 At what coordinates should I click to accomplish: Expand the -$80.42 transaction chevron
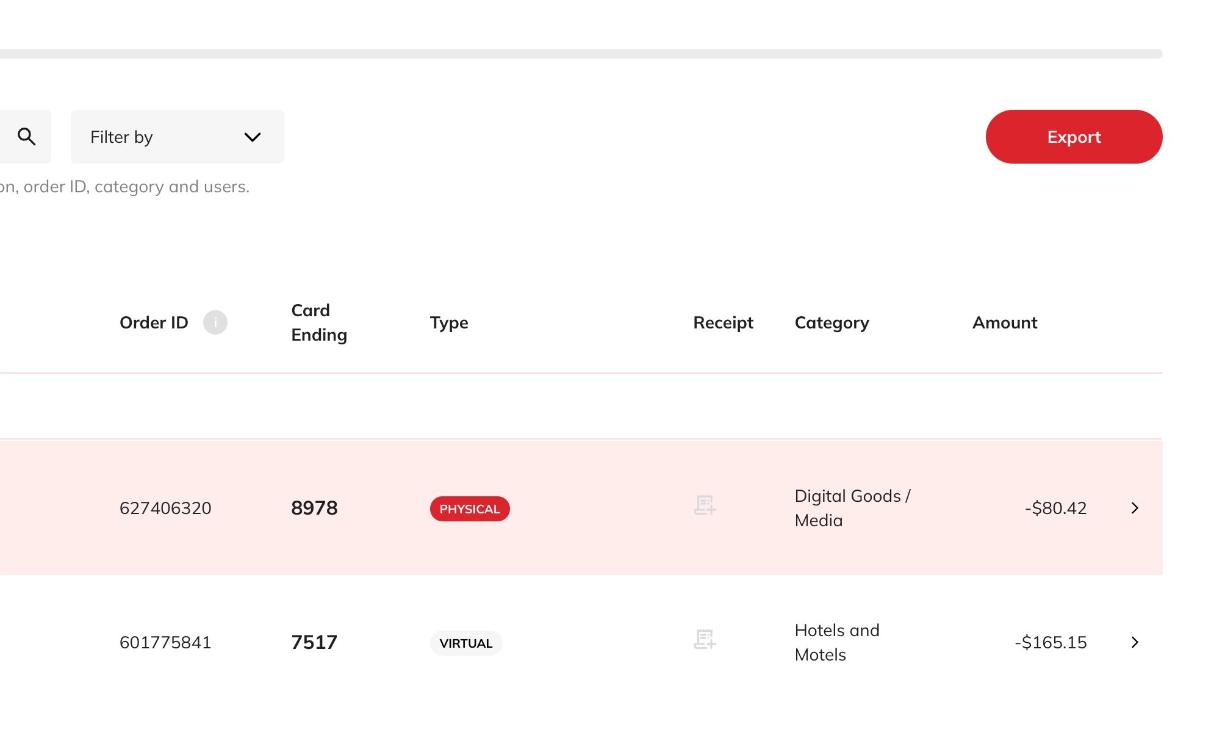click(1135, 508)
